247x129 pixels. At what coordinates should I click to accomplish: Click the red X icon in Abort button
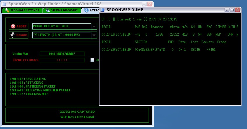pyautogui.click(x=13, y=26)
